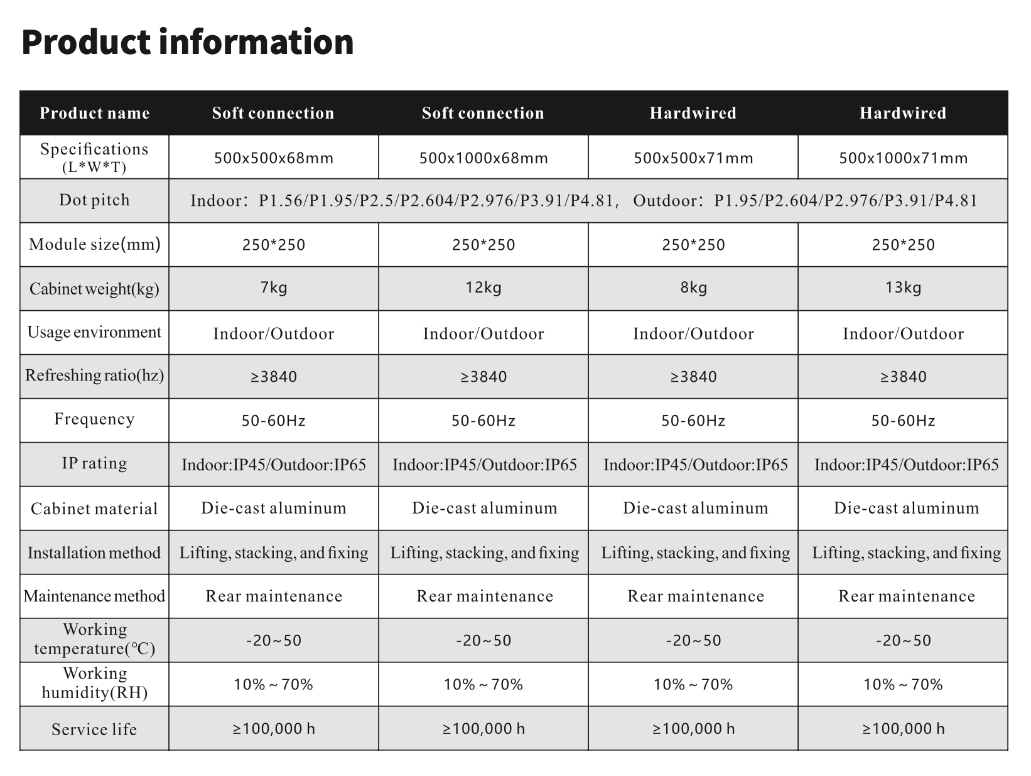Select the Cabinet material row label
This screenshot has height=776, width=1031.
[95, 509]
